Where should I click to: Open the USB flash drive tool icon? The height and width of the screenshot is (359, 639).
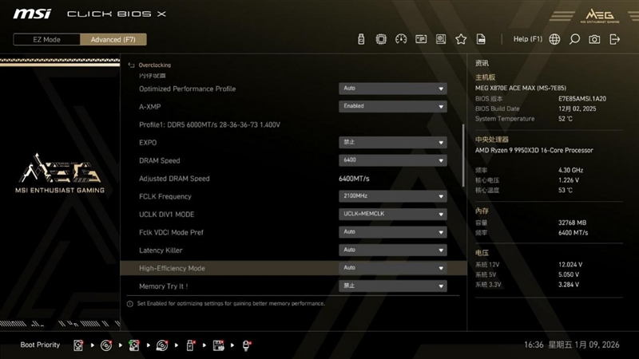pyautogui.click(x=361, y=39)
